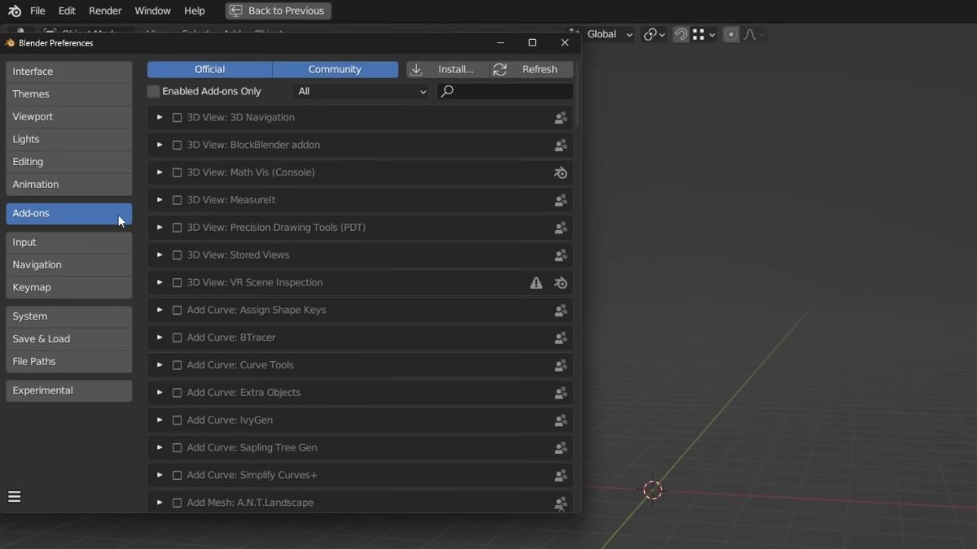Image resolution: width=977 pixels, height=549 pixels.
Task: Click the community icon next to MeasureIt addon
Action: 560,200
